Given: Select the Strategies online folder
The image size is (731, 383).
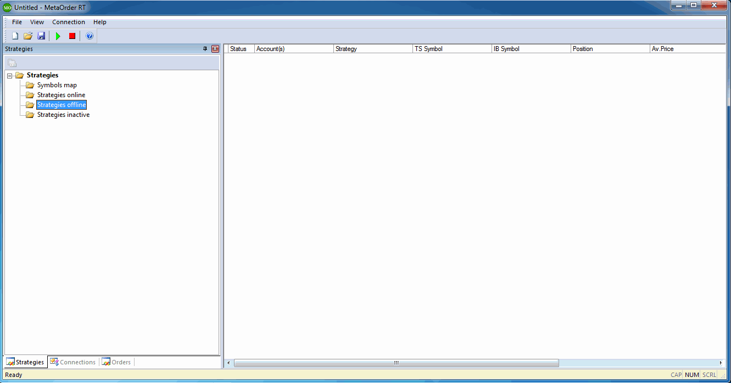Looking at the screenshot, I should click(x=61, y=95).
